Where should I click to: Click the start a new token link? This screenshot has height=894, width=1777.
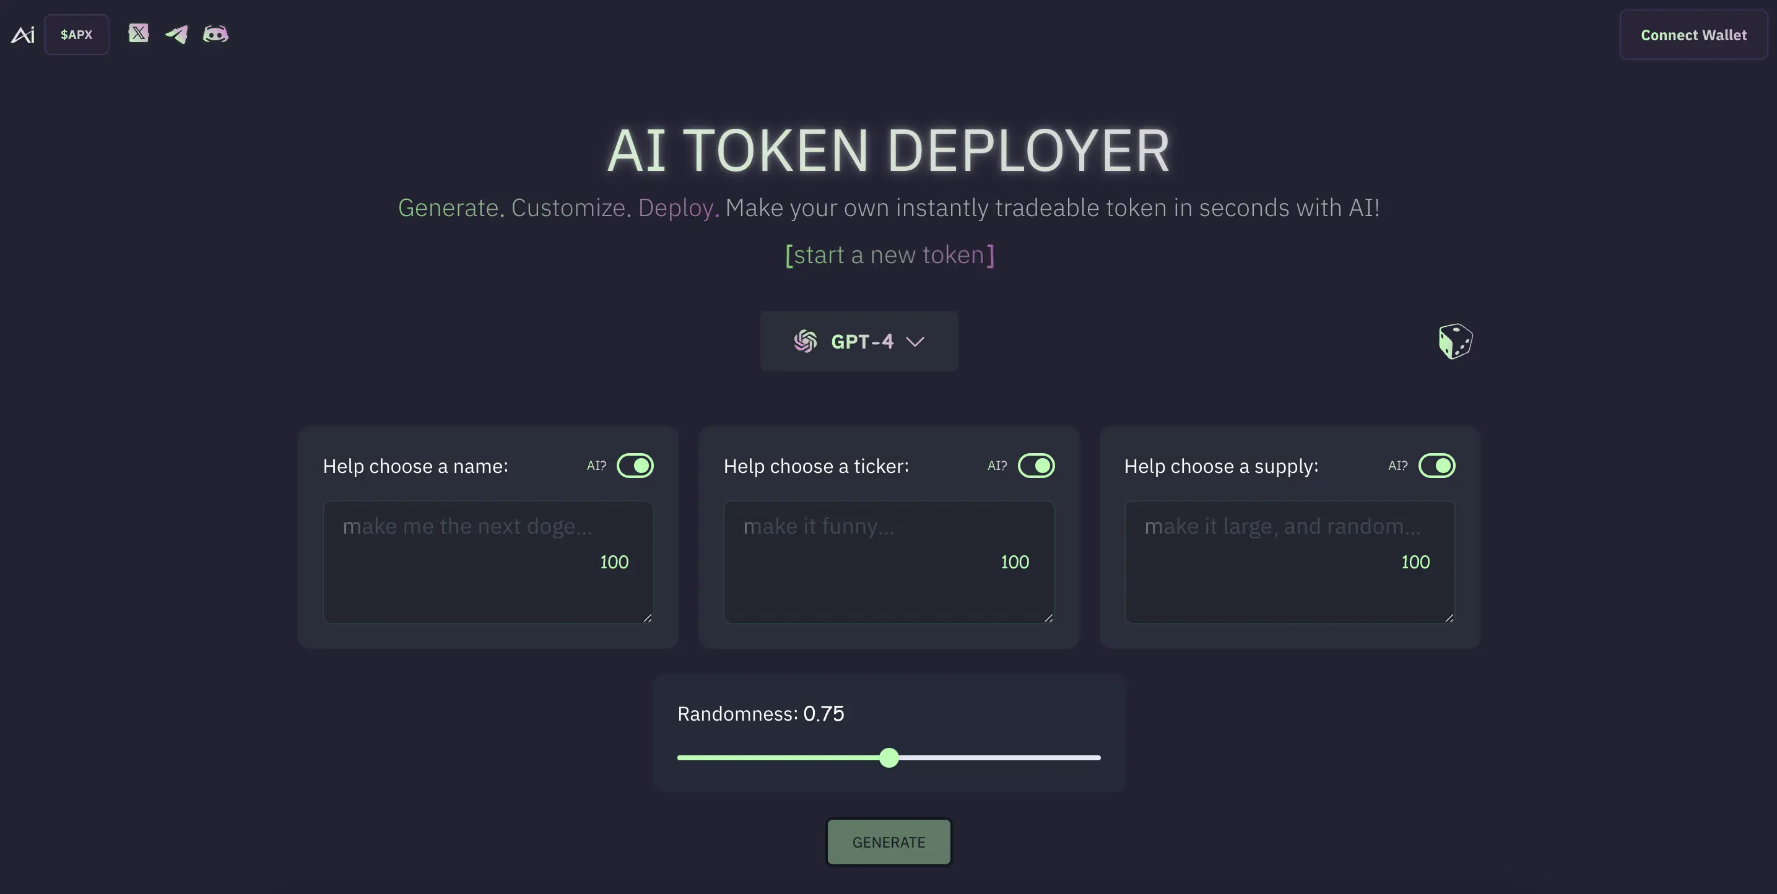(x=889, y=254)
